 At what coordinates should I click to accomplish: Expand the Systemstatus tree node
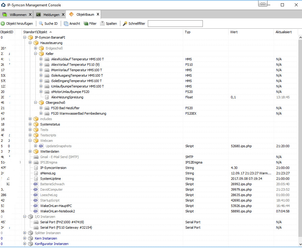[x=30, y=124]
